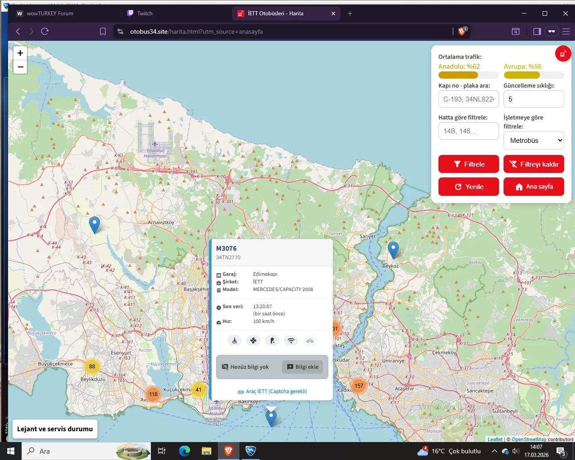
Task: Click the wheelchair accessibility icon in popup
Action: tap(234, 341)
